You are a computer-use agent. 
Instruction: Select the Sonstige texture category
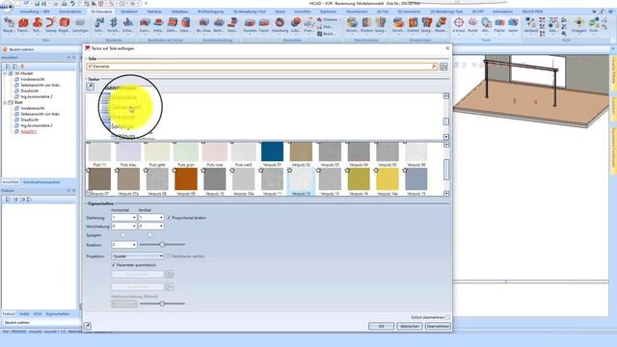coord(122,126)
